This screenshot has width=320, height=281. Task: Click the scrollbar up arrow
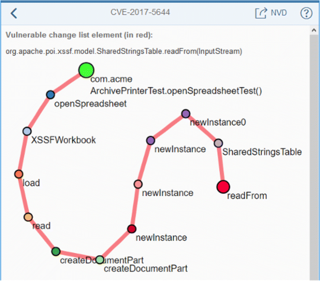pos(315,31)
